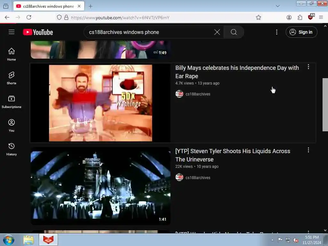This screenshot has width=328, height=246.
Task: Clear the search box with X
Action: coord(217,32)
